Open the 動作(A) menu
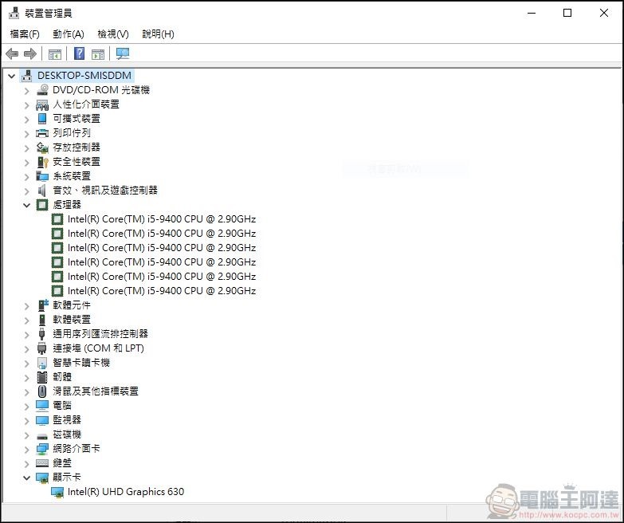 point(69,34)
